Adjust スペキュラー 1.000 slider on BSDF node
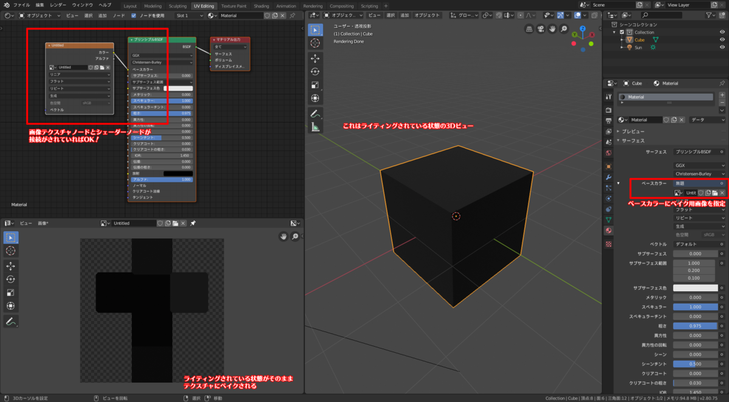Screen dimensions: 729x402 (162, 101)
